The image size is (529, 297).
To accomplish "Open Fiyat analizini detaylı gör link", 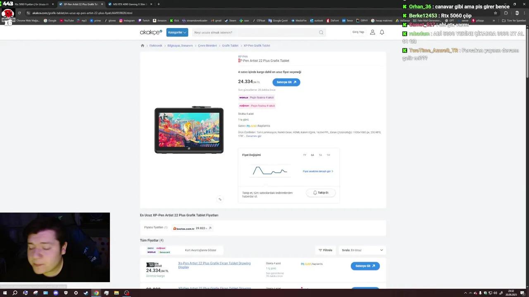I will [x=318, y=171].
